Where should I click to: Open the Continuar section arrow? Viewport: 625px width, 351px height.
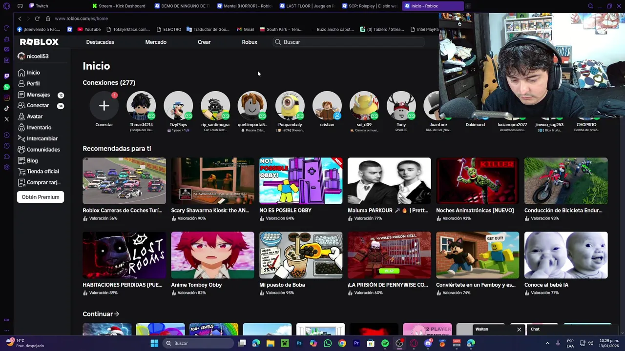(x=116, y=314)
